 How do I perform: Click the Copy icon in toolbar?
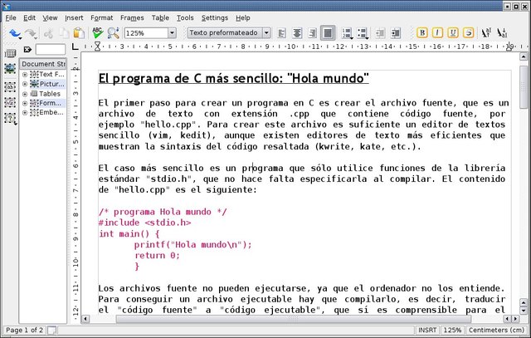coord(64,33)
